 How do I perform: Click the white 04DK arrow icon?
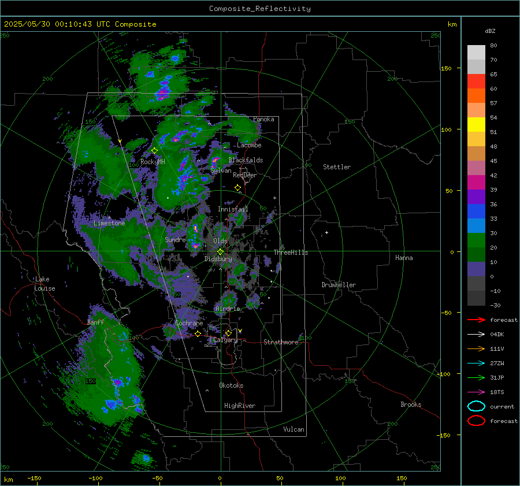click(476, 335)
